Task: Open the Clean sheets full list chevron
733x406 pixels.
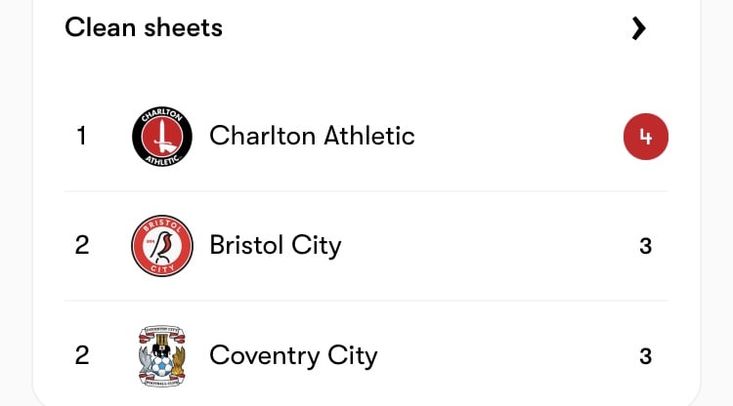Action: pyautogui.click(x=638, y=28)
